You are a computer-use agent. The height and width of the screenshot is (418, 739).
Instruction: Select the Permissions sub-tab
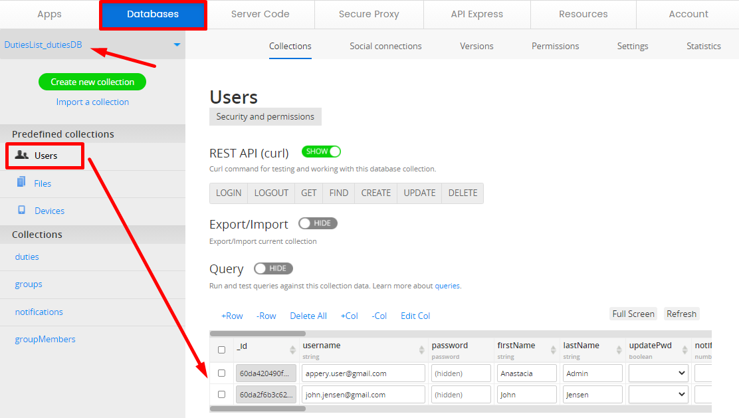555,46
